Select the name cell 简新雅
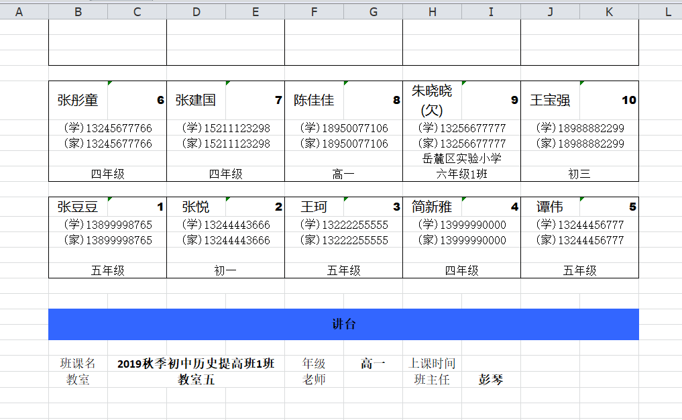 (432, 207)
